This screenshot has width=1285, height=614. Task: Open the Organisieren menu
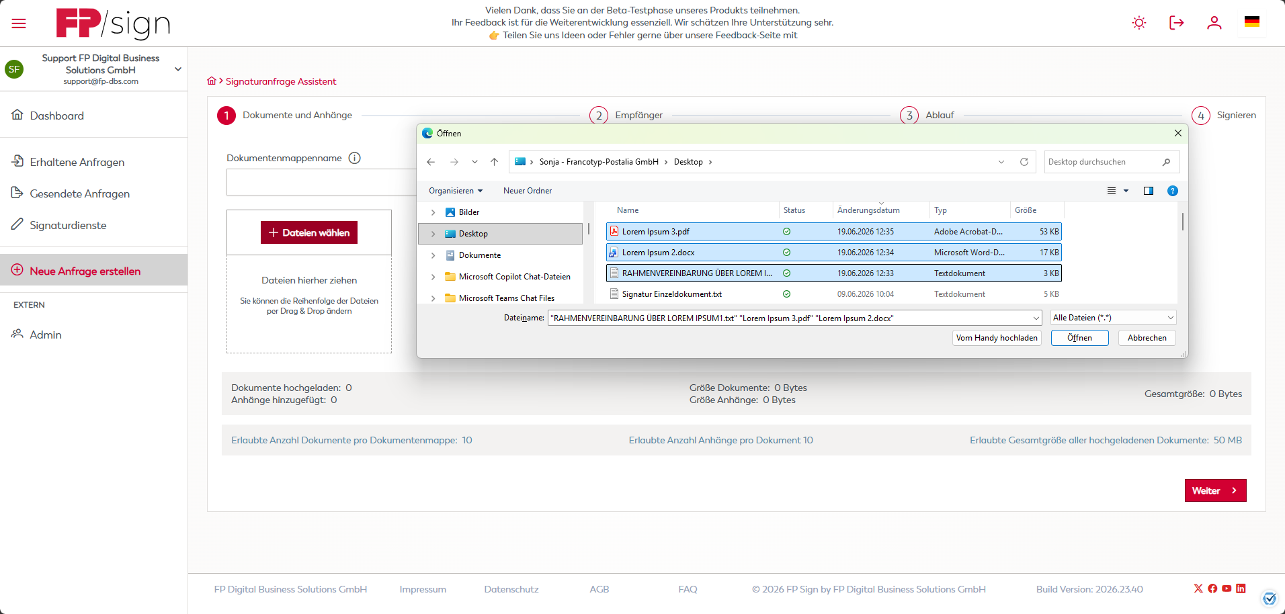pos(456,191)
